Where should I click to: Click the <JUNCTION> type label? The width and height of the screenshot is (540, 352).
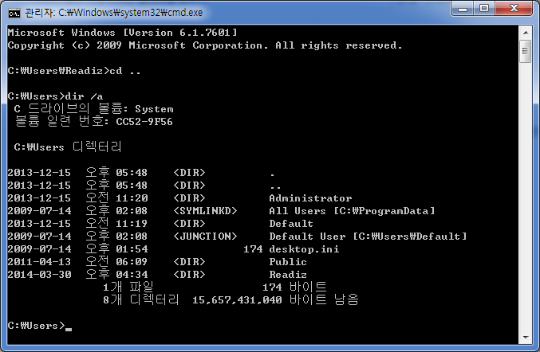[205, 237]
